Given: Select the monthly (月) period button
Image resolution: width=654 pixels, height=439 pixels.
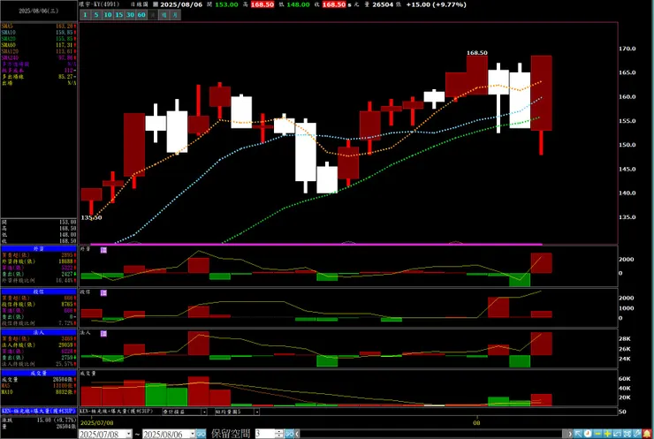Looking at the screenshot, I should click(175, 15).
